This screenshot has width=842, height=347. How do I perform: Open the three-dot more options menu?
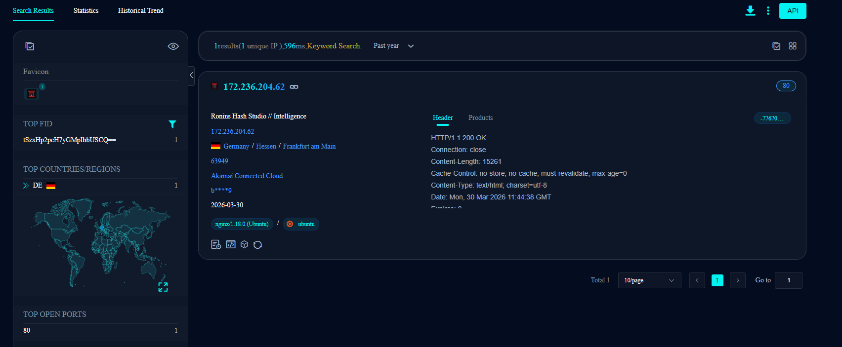coord(768,10)
